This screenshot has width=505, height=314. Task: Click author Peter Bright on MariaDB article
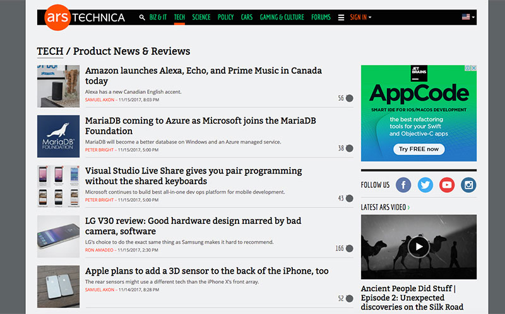99,150
